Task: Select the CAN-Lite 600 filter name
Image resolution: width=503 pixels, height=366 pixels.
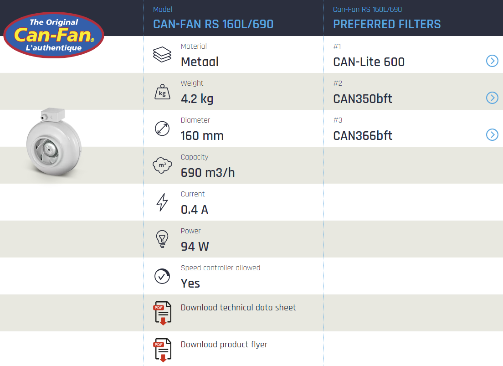Action: (x=369, y=62)
